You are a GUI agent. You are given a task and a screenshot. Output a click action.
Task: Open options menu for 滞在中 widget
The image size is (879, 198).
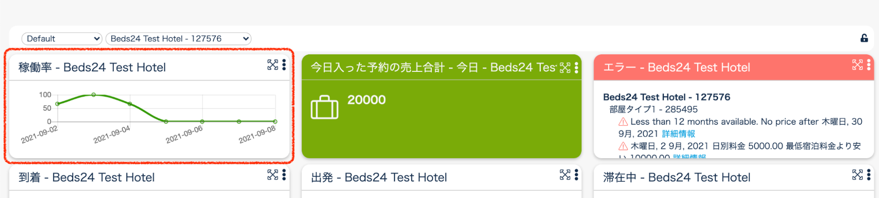tap(869, 175)
